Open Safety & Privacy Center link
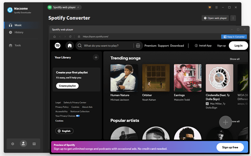 (75, 103)
